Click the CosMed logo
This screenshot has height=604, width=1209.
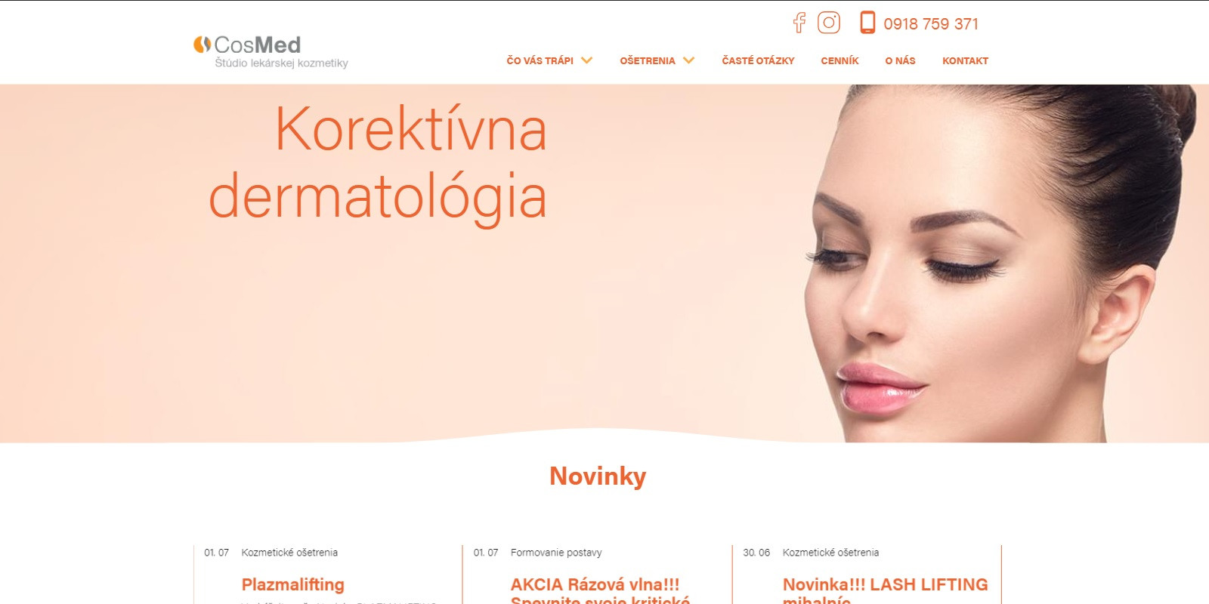(271, 51)
